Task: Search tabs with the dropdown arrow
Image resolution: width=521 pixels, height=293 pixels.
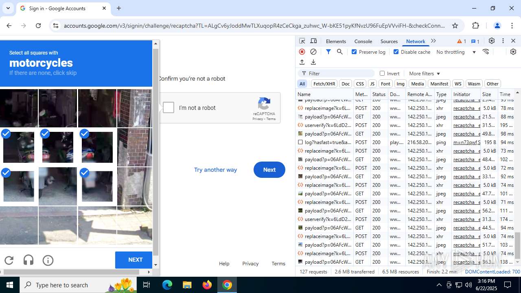Action: tap(8, 8)
